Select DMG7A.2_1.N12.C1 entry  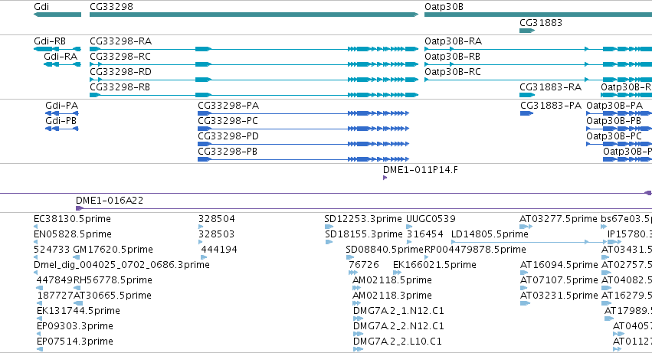[398, 312]
